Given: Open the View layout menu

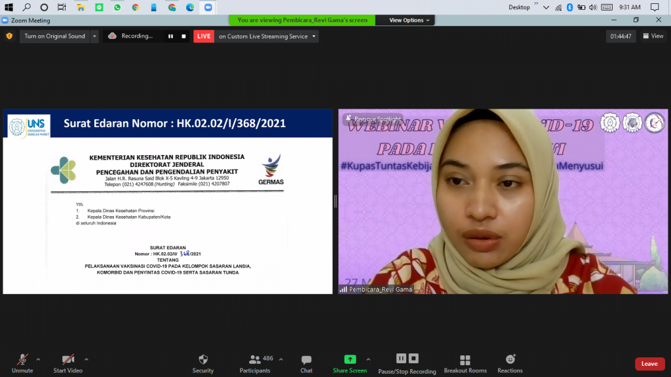Looking at the screenshot, I should [x=653, y=37].
